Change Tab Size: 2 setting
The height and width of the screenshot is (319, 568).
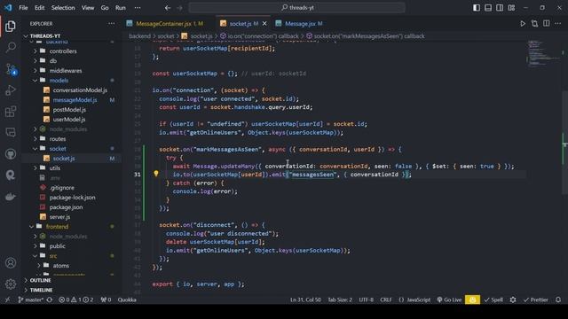click(x=340, y=300)
